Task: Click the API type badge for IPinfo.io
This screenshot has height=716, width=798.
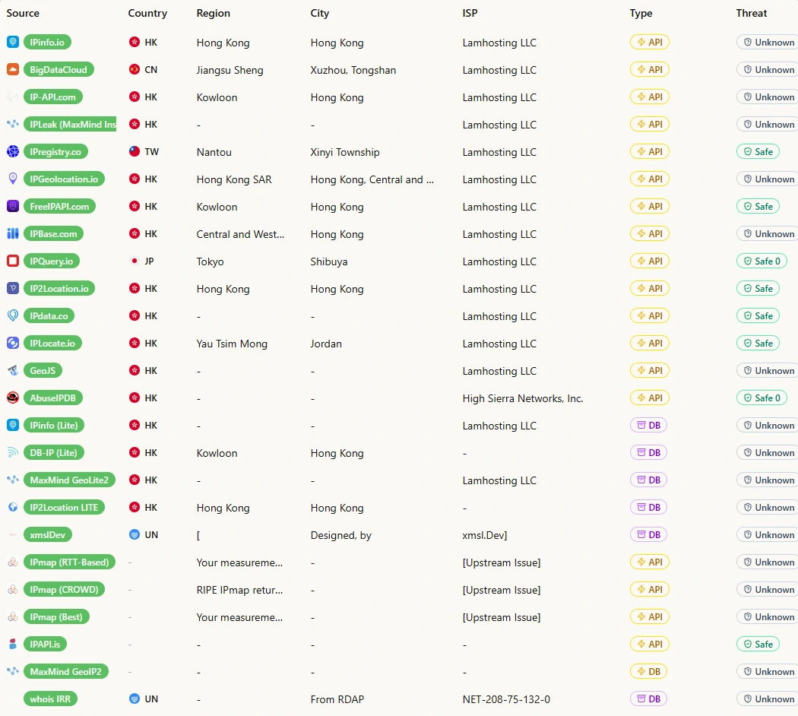Action: coord(649,42)
